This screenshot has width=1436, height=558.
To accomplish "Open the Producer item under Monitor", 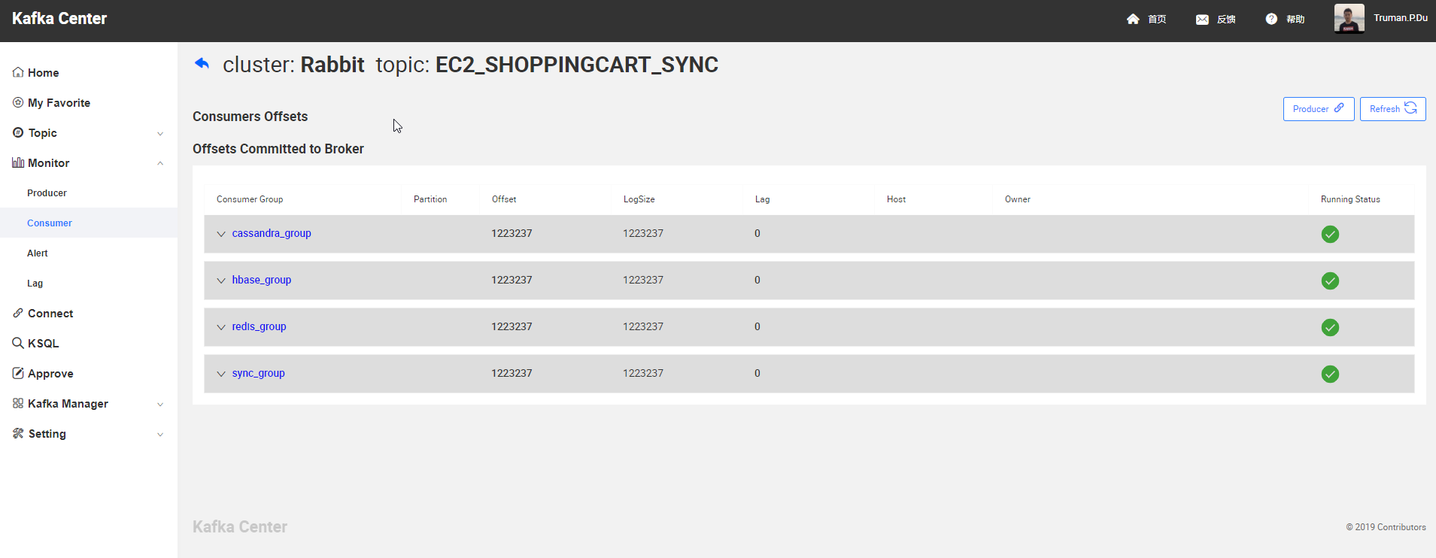I will click(47, 193).
